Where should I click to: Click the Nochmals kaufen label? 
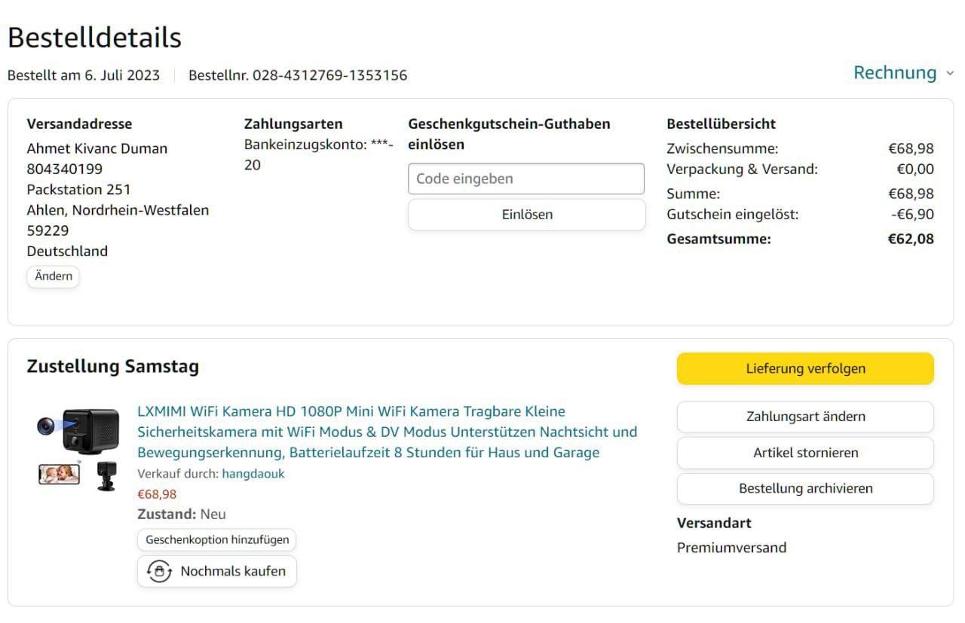[233, 571]
